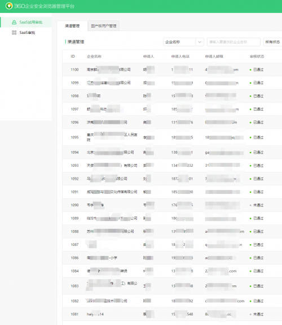Click the 未通过 status in row 1090
This screenshot has width=282, height=325.
pyautogui.click(x=257, y=205)
